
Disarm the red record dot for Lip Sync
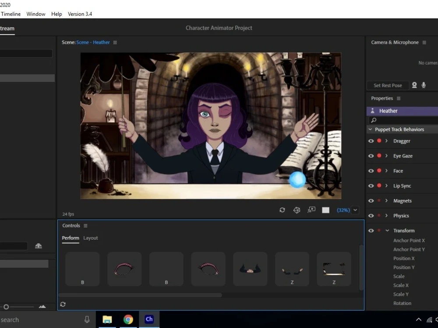pyautogui.click(x=379, y=185)
